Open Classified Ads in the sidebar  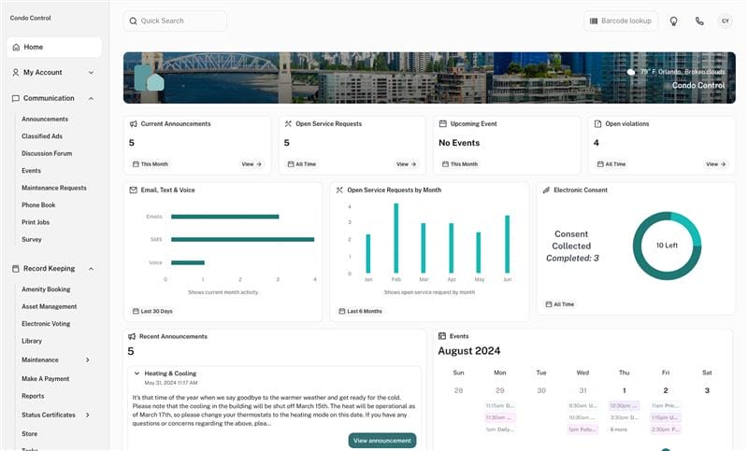(x=42, y=136)
